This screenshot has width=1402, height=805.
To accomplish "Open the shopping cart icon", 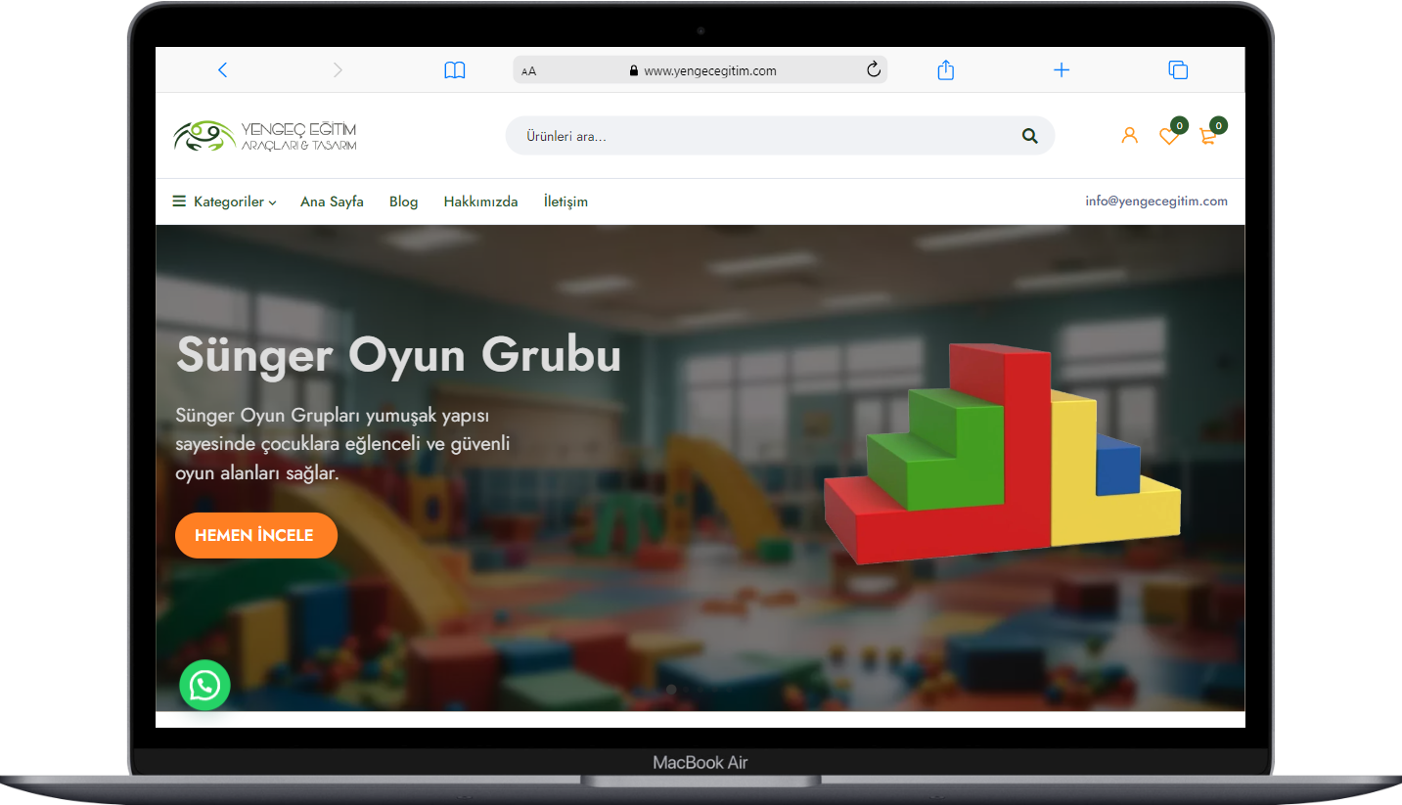I will (1209, 136).
